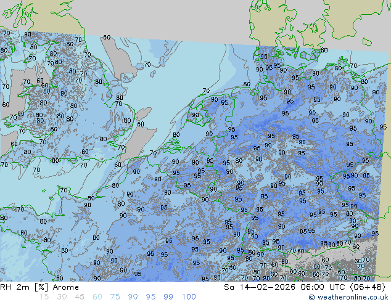Viewport: 391px width, 302px height.
Task: Click the legend value 45
Action: (x=80, y=297)
